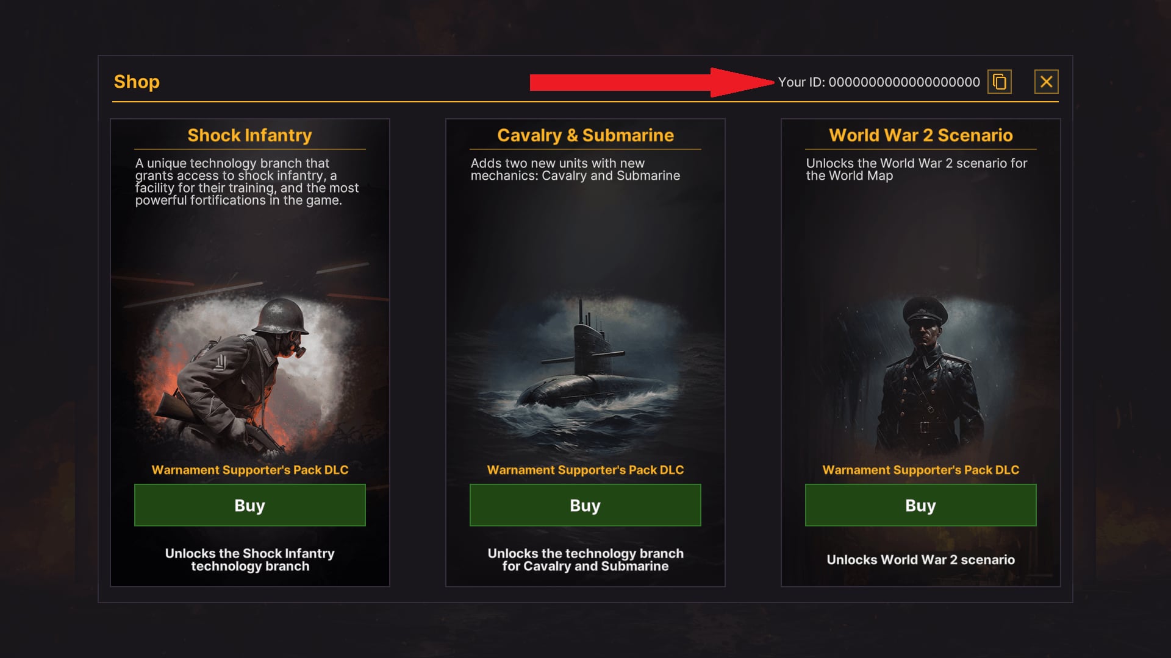Buy the Cavalry & Submarine pack
This screenshot has width=1171, height=658.
(585, 505)
